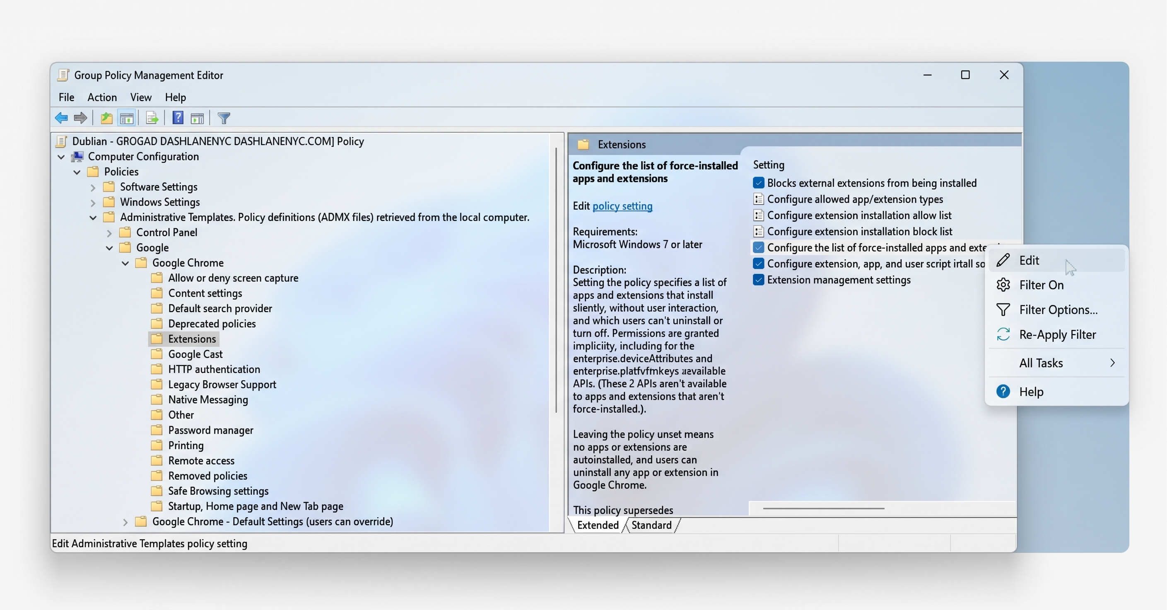The image size is (1167, 610).
Task: Open the policy setting link
Action: 622,206
